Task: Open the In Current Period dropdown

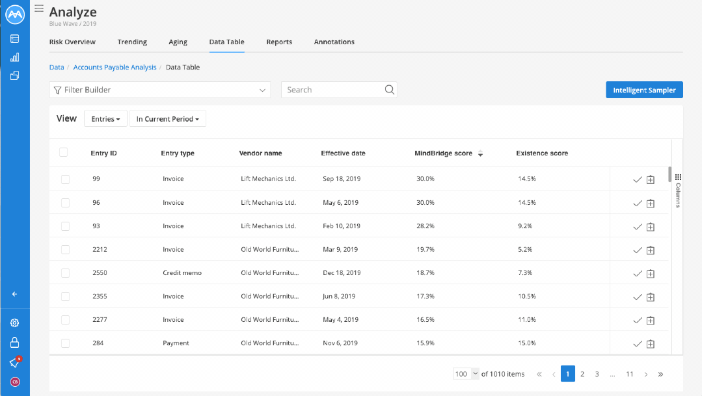Action: click(168, 118)
